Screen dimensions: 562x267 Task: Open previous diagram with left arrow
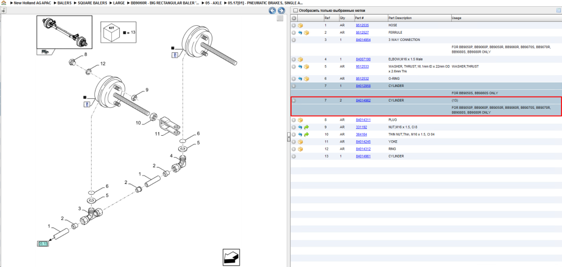pos(273,11)
